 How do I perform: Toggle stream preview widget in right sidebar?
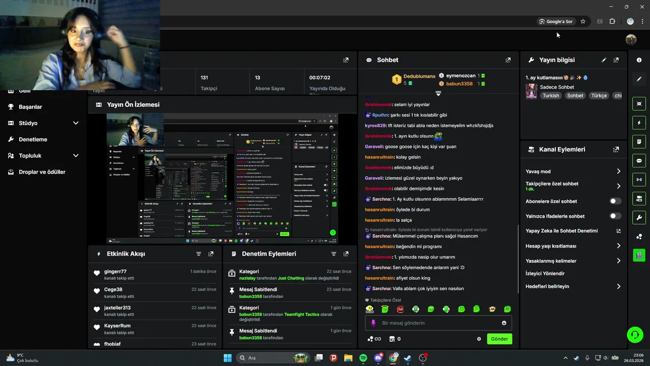click(639, 104)
